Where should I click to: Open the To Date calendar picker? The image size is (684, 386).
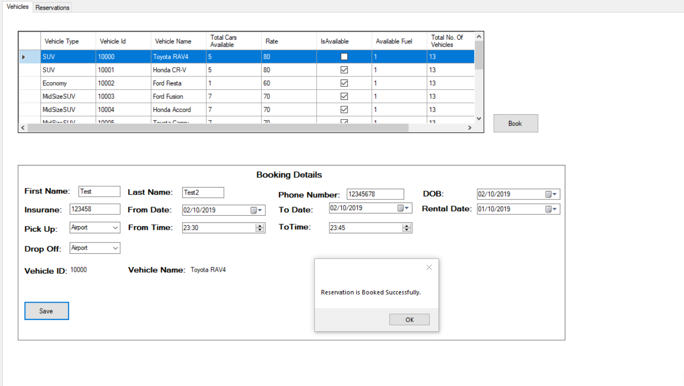click(x=404, y=208)
